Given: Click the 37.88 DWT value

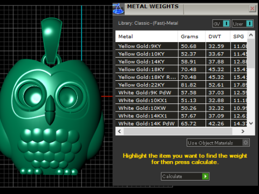Looking at the screenshot, I should (216, 61).
